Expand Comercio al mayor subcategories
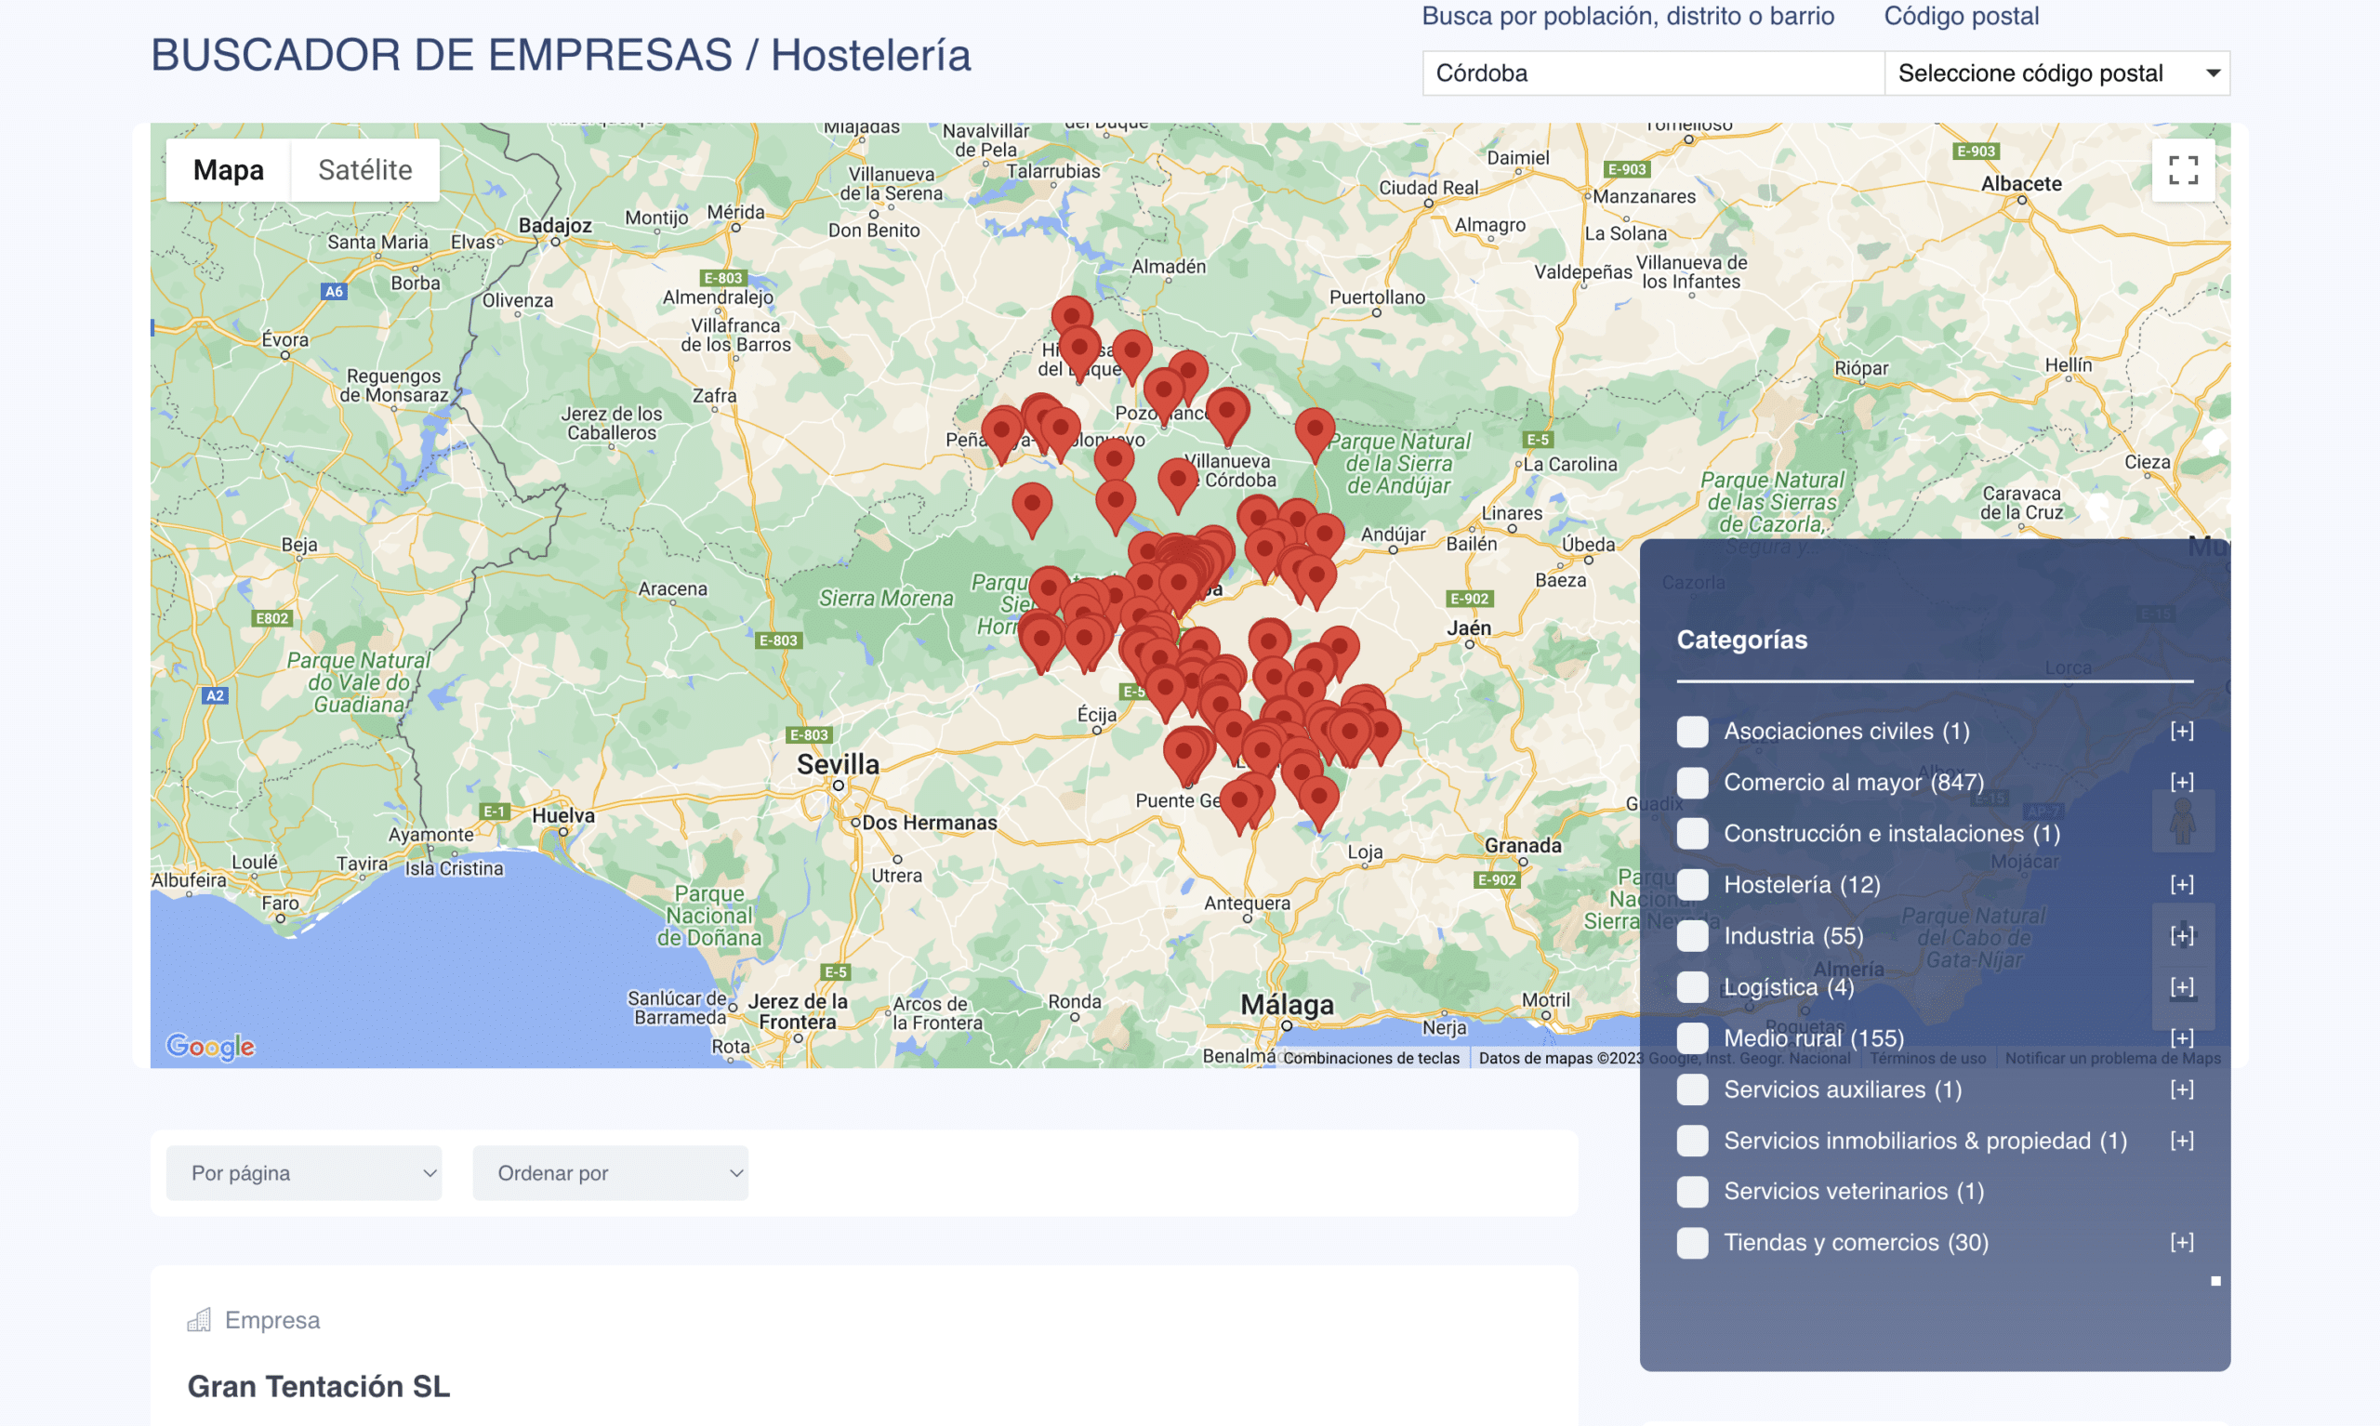 tap(2181, 782)
